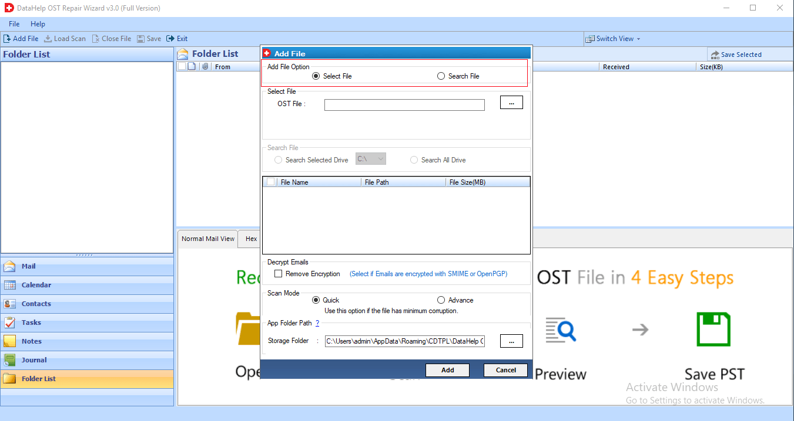The height and width of the screenshot is (421, 794).
Task: Click the Load Scan toolbar icon
Action: tap(65, 38)
